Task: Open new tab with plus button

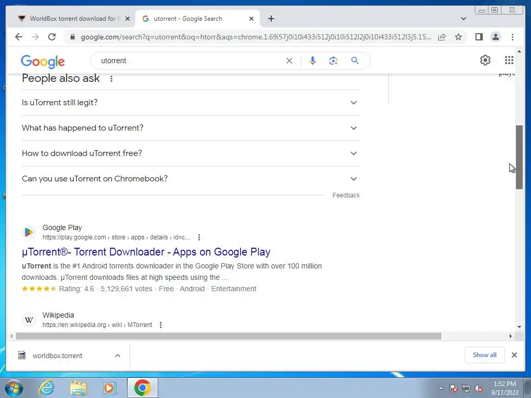Action: pos(271,19)
